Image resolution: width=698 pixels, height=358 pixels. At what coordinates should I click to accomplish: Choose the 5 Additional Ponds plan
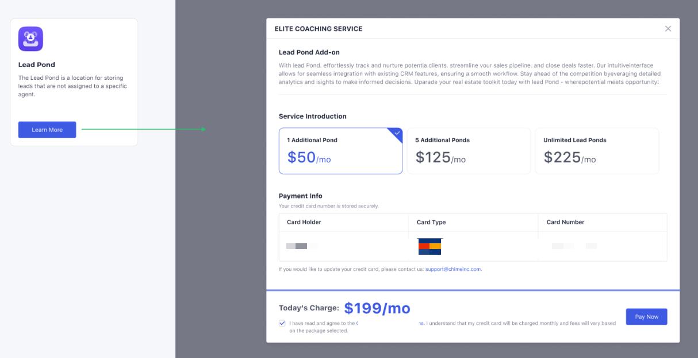469,151
